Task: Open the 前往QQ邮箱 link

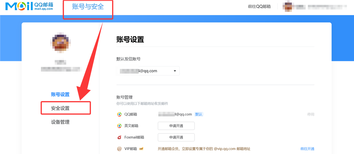Action: (x=259, y=6)
